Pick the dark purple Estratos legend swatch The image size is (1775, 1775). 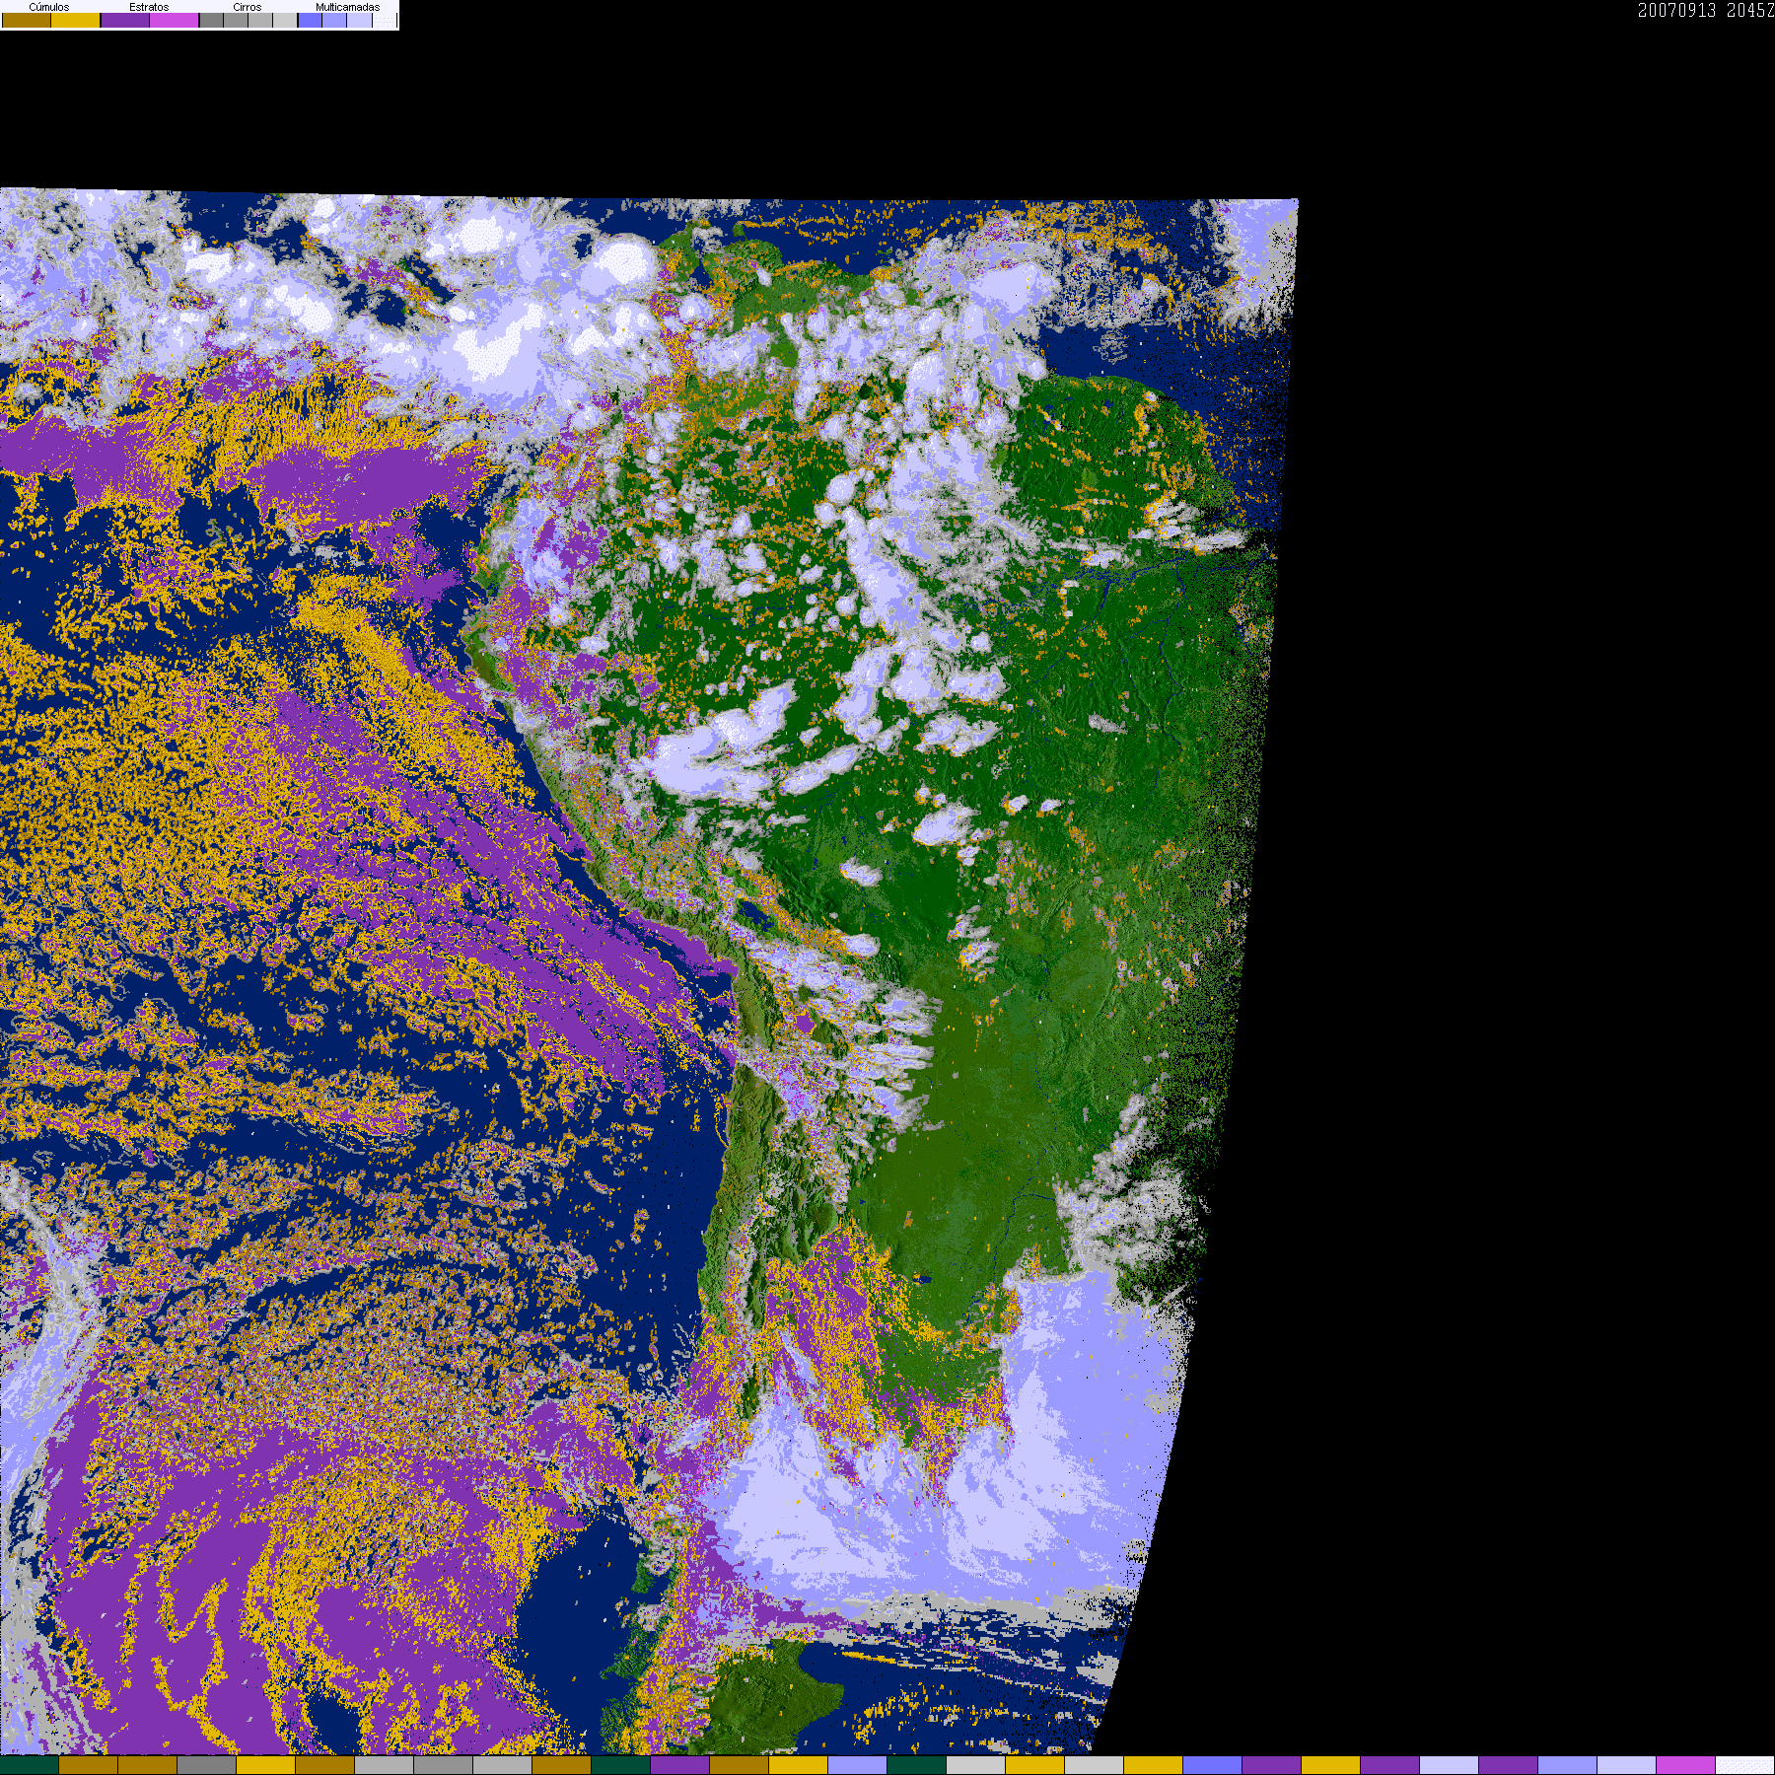coord(125,21)
